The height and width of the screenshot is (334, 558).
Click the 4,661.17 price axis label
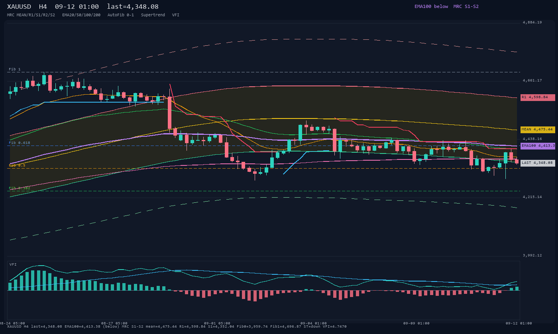tap(532, 81)
